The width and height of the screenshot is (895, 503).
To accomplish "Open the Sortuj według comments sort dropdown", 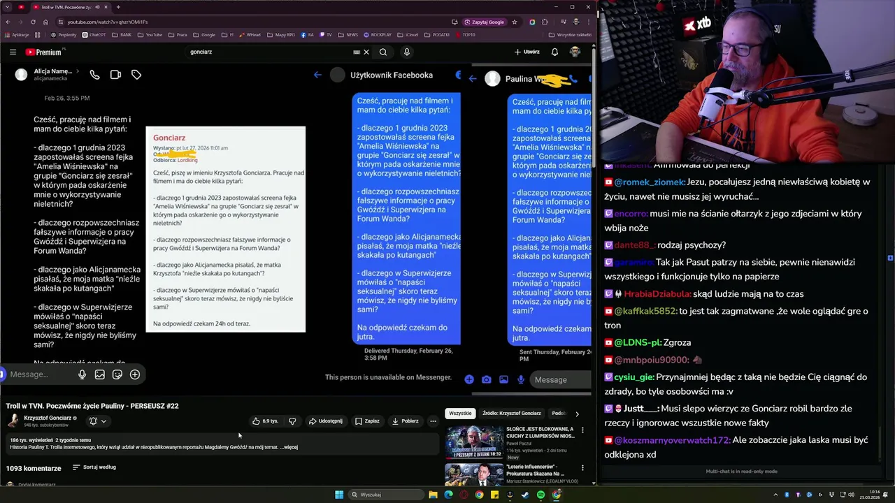I will pos(94,467).
